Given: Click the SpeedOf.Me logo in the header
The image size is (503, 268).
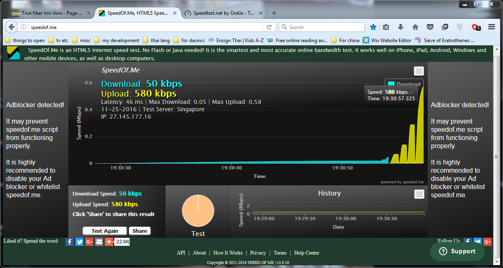Looking at the screenshot, I should pyautogui.click(x=14, y=53).
